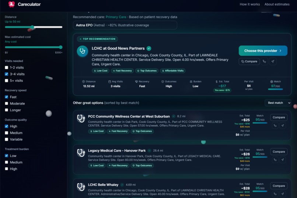Image resolution: width=297 pixels, height=198 pixels.
Task: Click the Top Recommendation badge
Action: [x=97, y=39]
